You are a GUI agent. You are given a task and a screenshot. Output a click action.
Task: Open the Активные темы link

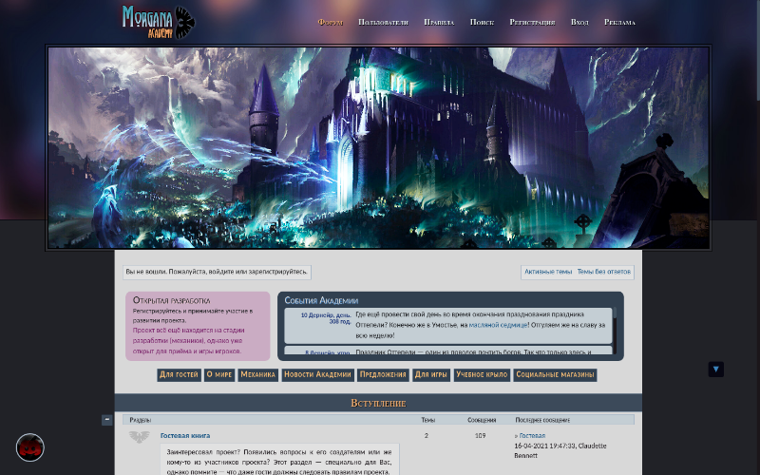coord(548,272)
